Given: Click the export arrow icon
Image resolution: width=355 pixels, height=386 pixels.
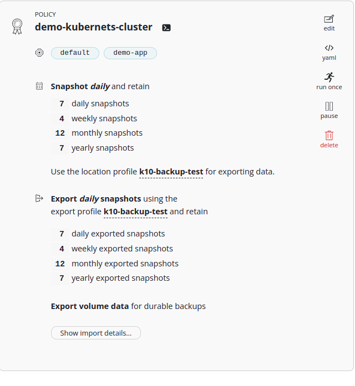Looking at the screenshot, I should (x=39, y=198).
